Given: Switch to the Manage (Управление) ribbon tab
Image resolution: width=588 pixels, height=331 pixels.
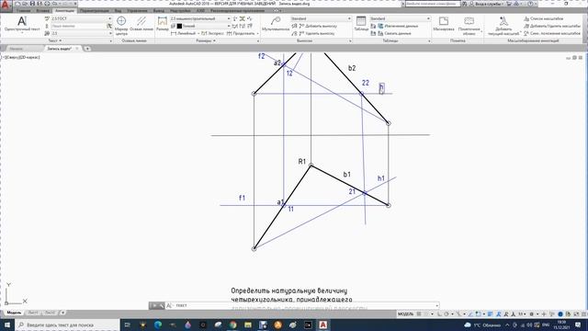Looking at the screenshot, I should pyautogui.click(x=137, y=10).
